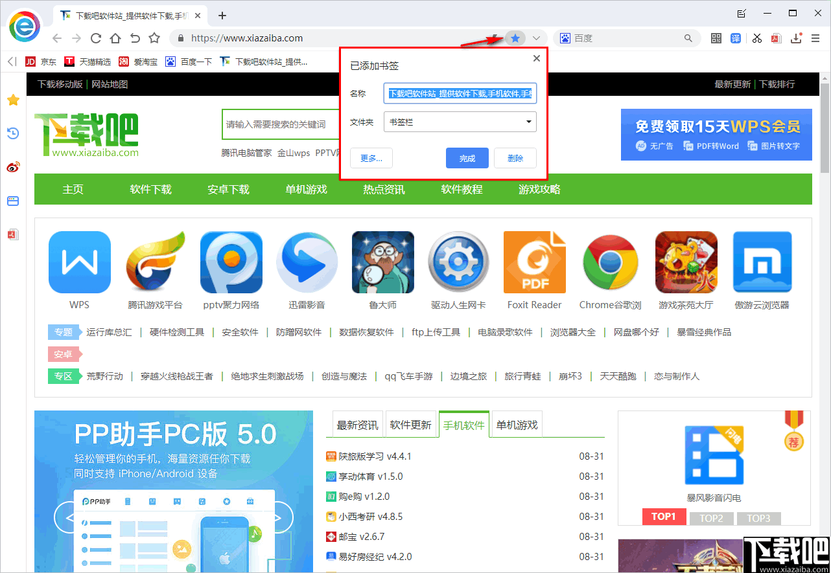Open the PDF conversion tool

[776, 38]
